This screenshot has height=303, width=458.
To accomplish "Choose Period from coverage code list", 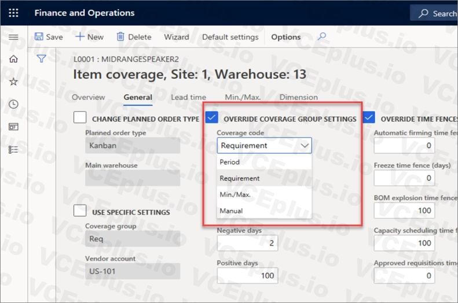I will coord(264,162).
